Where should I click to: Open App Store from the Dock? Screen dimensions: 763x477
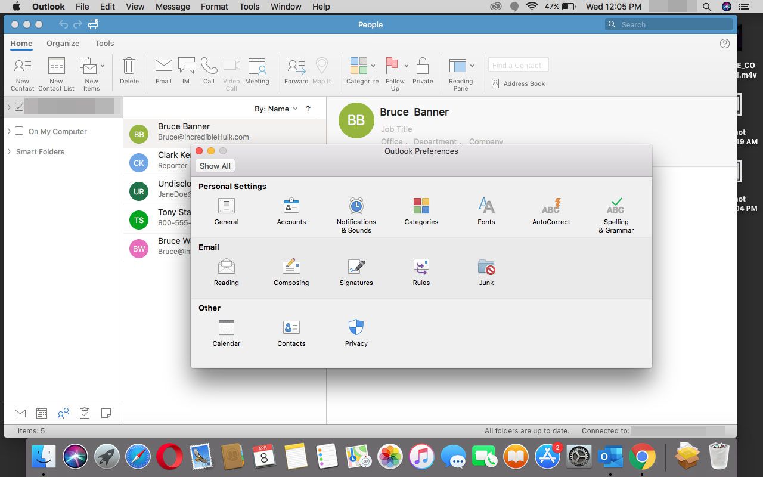(547, 457)
